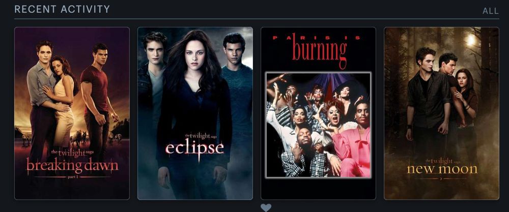Viewport: 509px width, 212px height.
Task: Click the bright moon on New Moon poster
Action: click(x=469, y=40)
